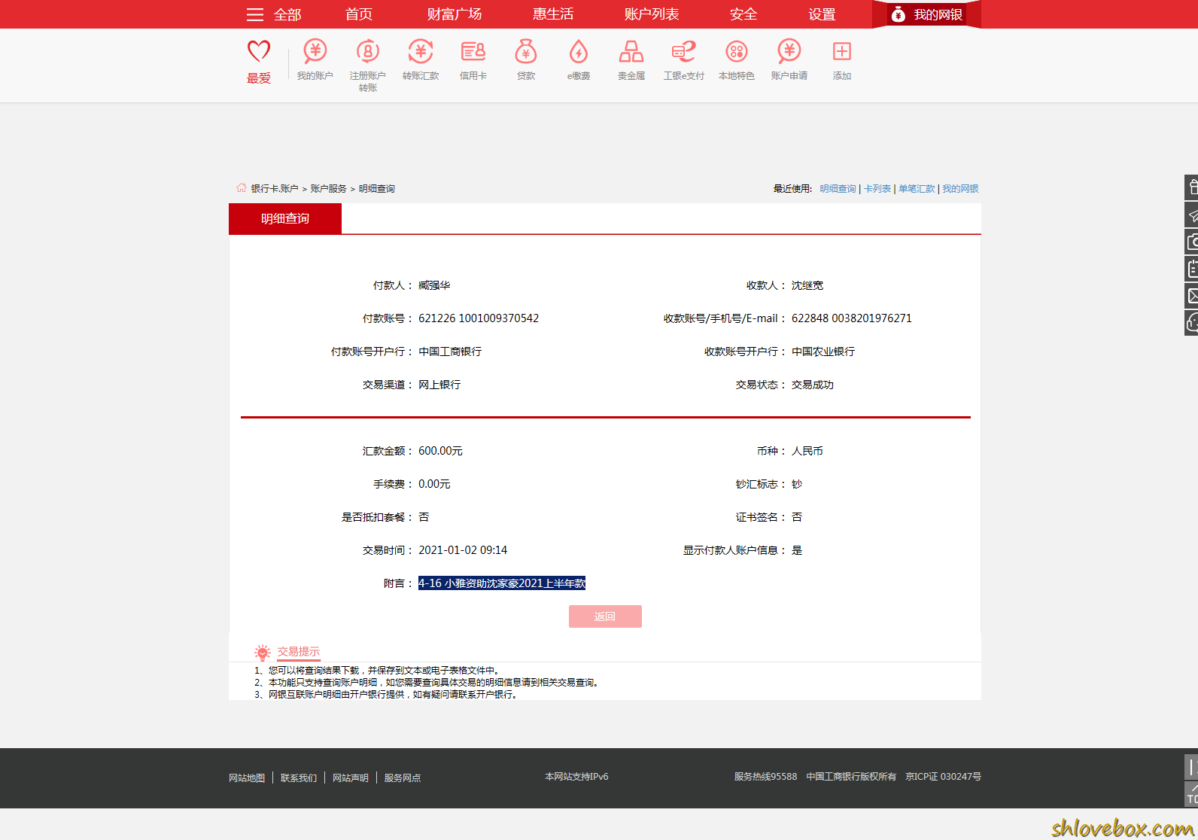Click footer link 网站声明
The height and width of the screenshot is (840, 1198).
coord(351,778)
